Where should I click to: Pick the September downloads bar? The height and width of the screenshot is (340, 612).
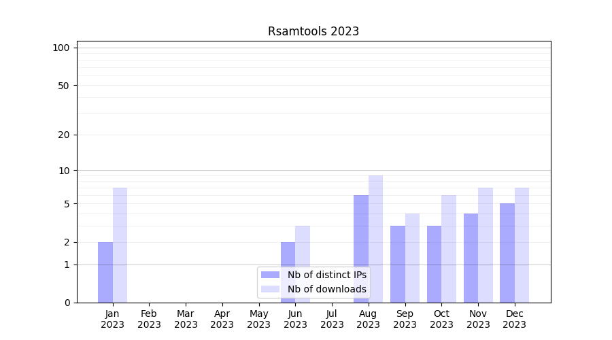[412, 258]
